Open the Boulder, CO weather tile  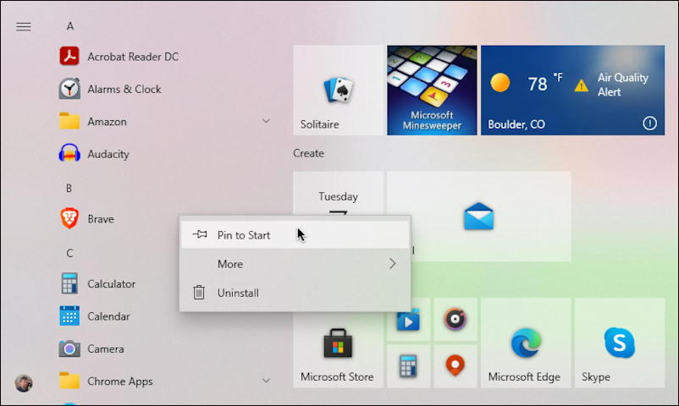572,91
